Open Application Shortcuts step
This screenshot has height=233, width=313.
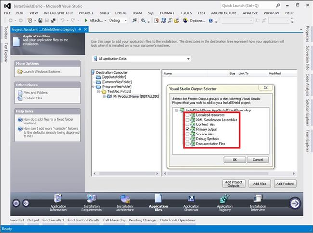tap(191, 203)
